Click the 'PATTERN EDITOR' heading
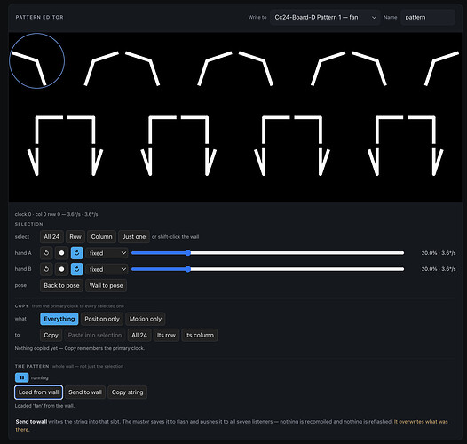This screenshot has width=467, height=444. pyautogui.click(x=39, y=17)
